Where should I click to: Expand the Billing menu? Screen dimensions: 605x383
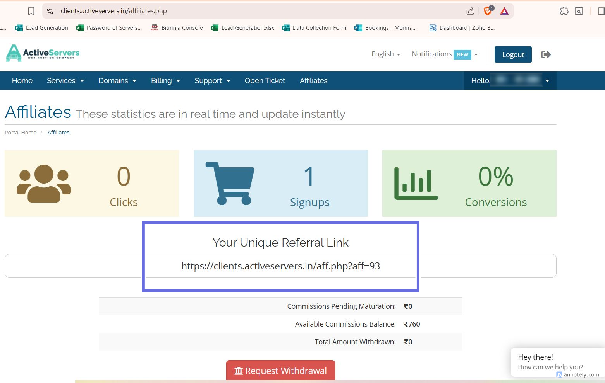pos(165,81)
